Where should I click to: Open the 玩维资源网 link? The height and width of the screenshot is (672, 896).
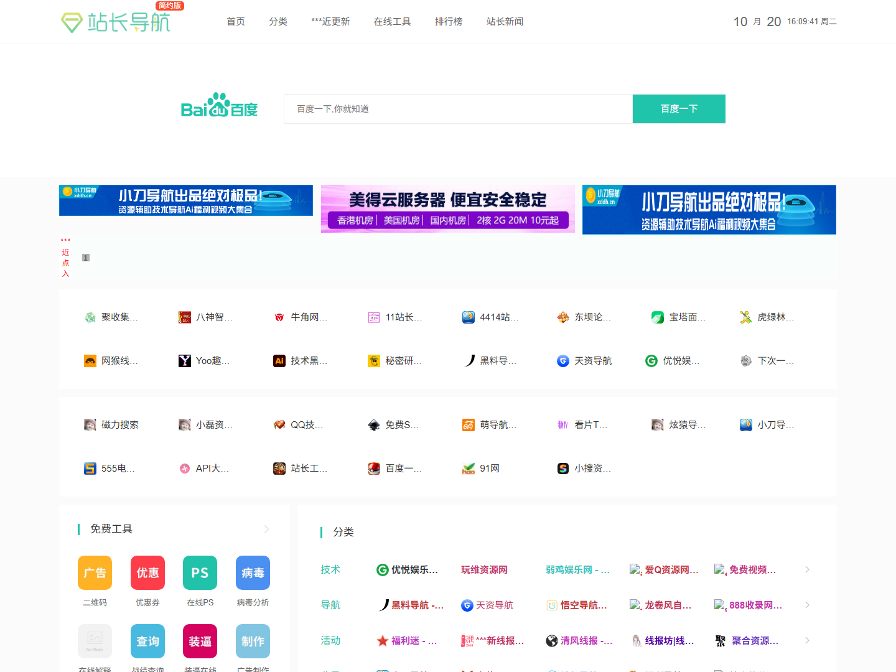484,569
